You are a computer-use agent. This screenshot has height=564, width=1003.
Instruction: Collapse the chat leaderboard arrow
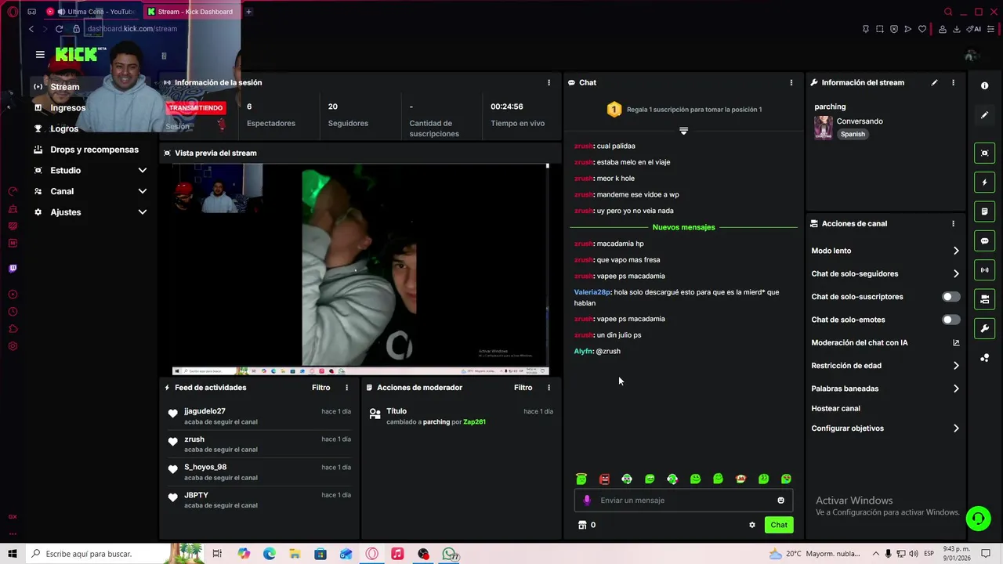(683, 131)
